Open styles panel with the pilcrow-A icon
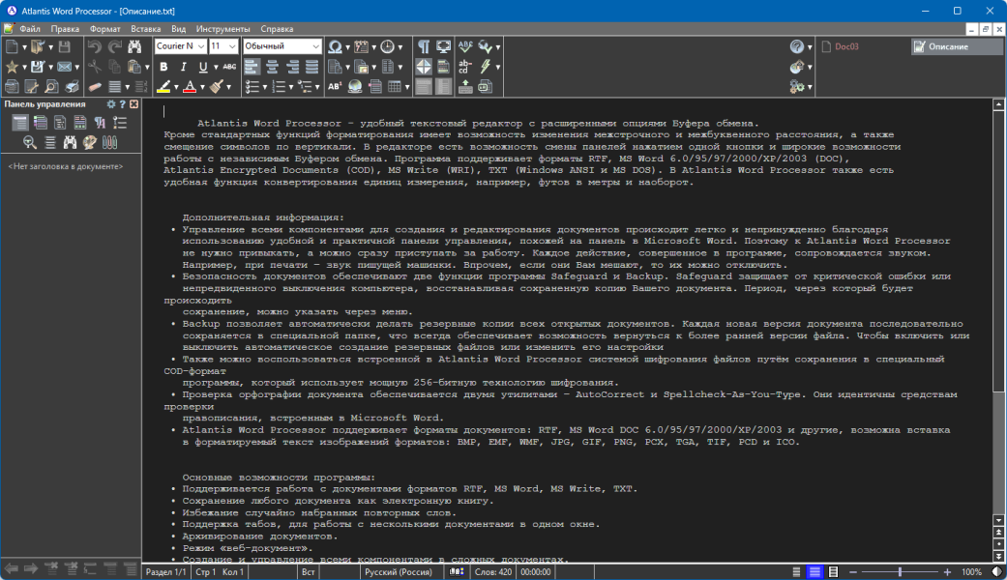The image size is (1007, 580). coord(100,123)
